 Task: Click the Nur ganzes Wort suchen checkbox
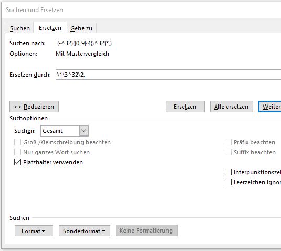click(17, 152)
